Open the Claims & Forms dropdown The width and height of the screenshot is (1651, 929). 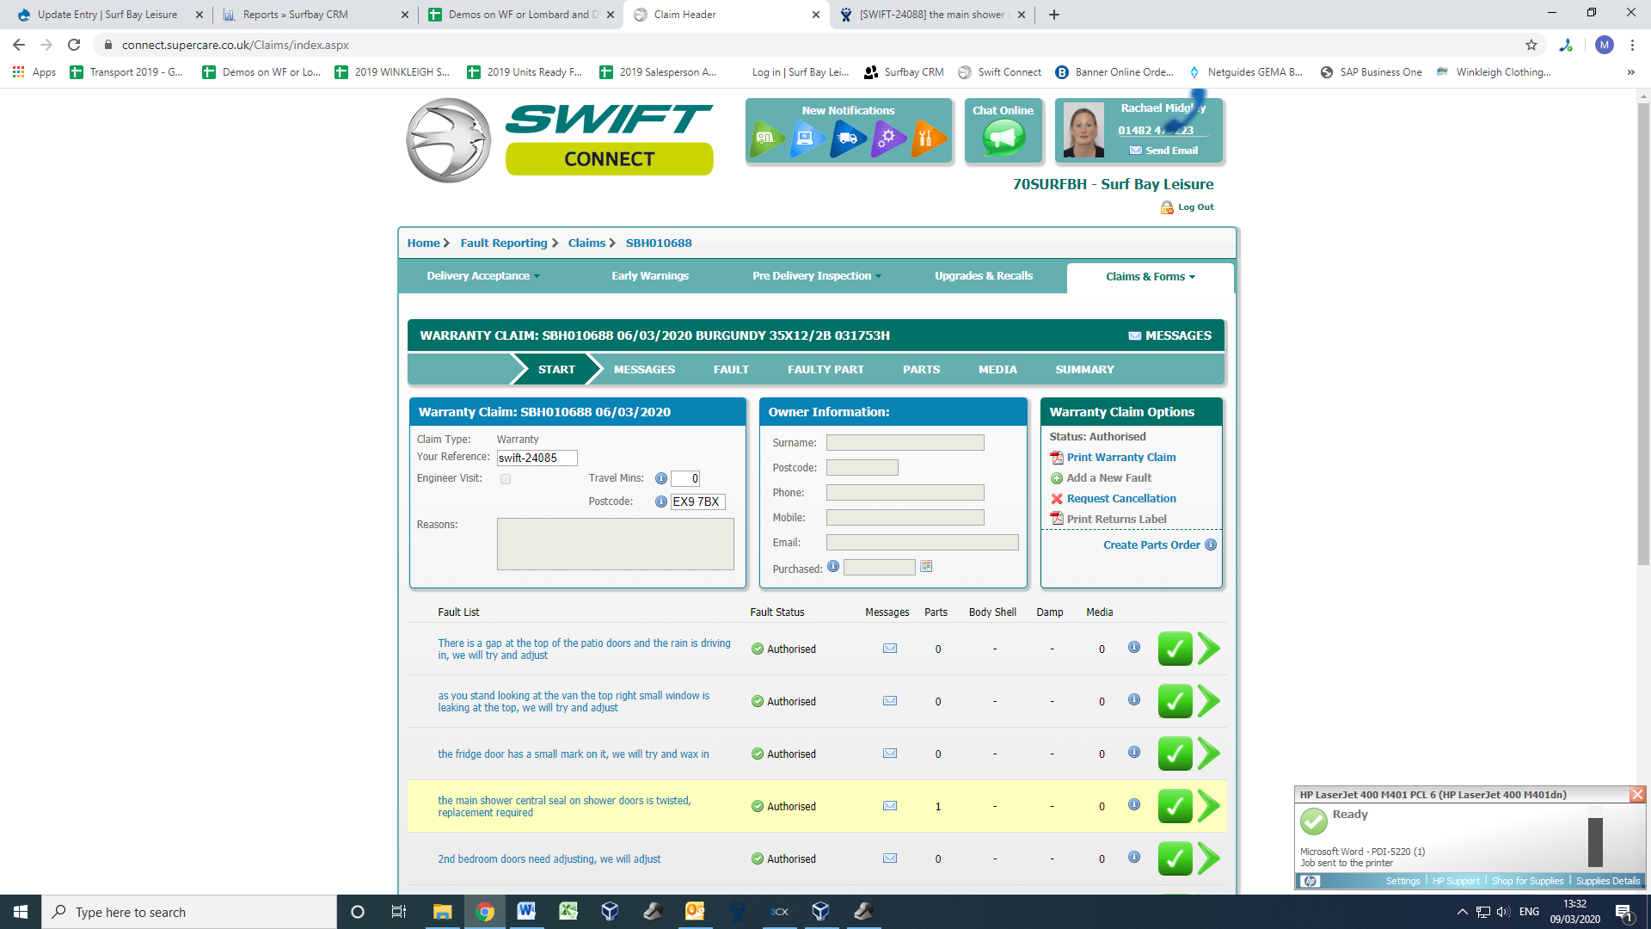[1150, 277]
